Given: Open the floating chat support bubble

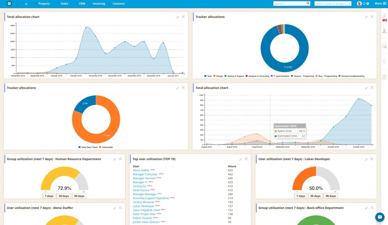Looking at the screenshot, I should point(380,217).
